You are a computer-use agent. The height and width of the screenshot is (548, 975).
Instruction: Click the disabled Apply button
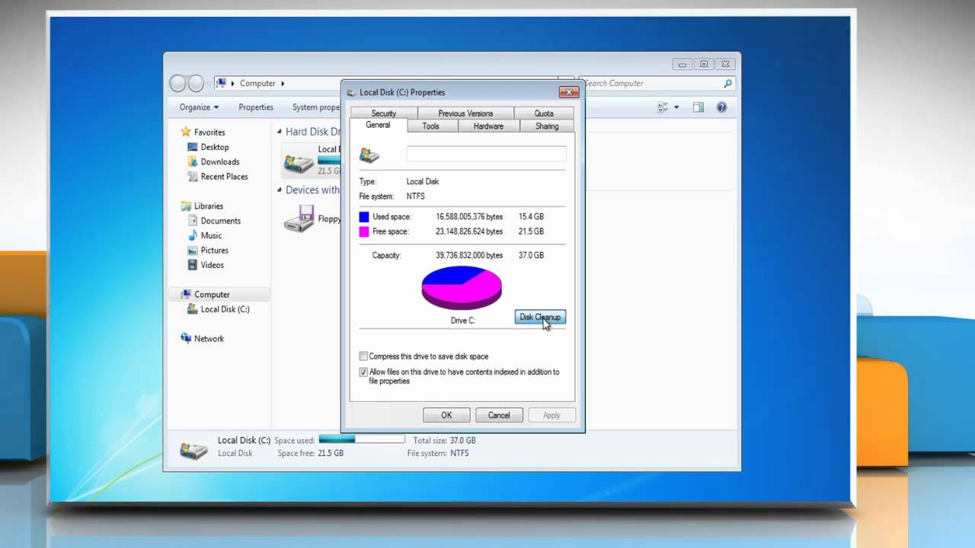551,415
